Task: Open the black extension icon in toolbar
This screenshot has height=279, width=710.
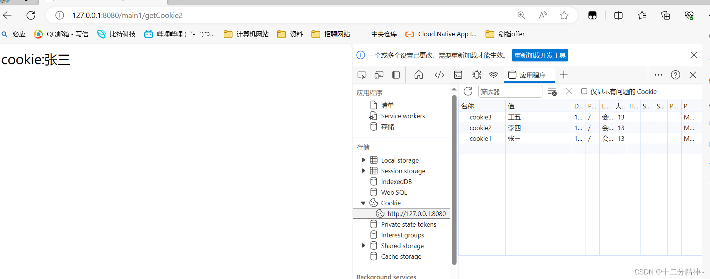Action: click(592, 15)
